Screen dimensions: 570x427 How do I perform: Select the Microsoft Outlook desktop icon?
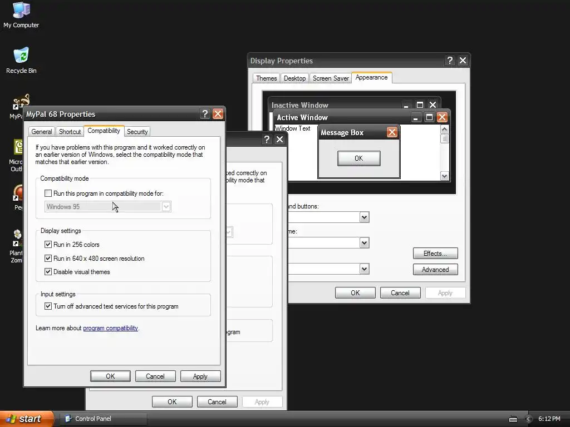coord(17,156)
